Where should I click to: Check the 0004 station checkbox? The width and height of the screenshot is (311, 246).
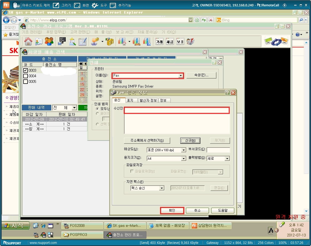[26, 76]
